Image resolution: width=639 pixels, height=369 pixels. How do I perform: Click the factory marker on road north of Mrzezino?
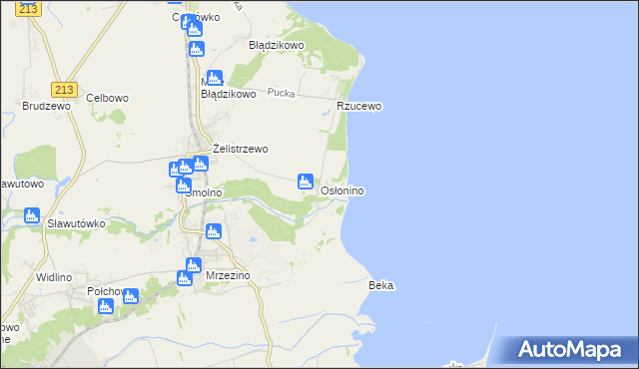pyautogui.click(x=214, y=231)
